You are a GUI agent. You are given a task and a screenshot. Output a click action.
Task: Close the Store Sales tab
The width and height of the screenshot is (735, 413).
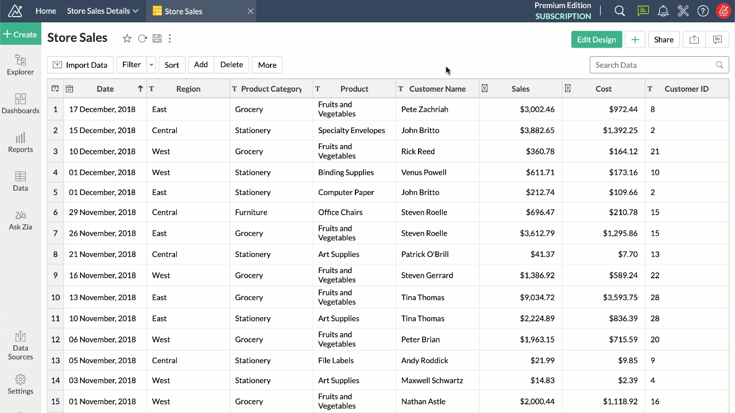pyautogui.click(x=250, y=11)
